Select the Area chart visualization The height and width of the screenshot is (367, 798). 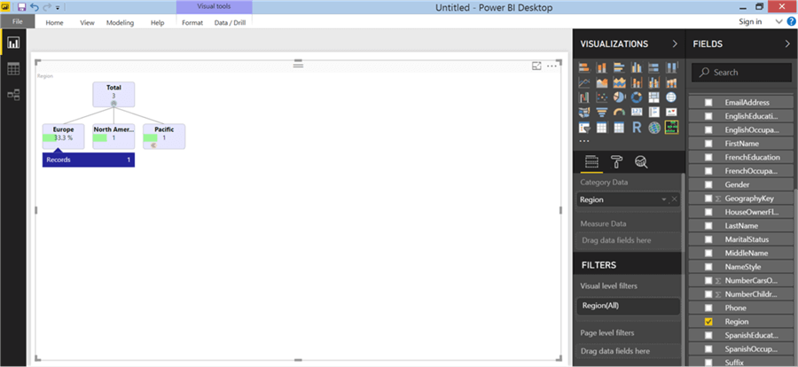coord(601,82)
